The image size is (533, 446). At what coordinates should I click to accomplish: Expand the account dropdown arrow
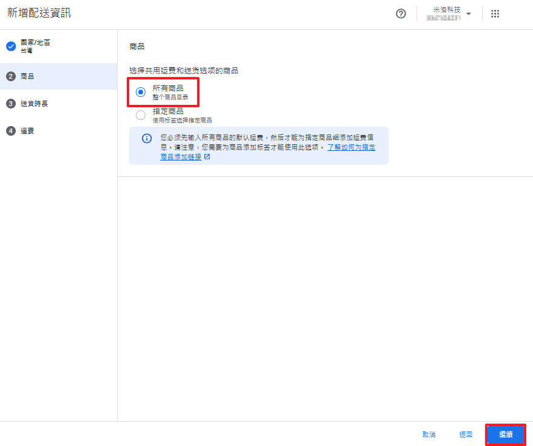(x=469, y=14)
